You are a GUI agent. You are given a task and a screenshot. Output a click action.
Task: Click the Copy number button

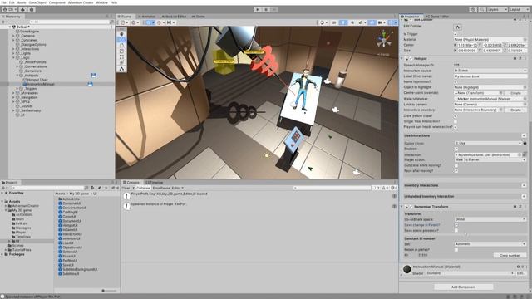[x=510, y=255]
